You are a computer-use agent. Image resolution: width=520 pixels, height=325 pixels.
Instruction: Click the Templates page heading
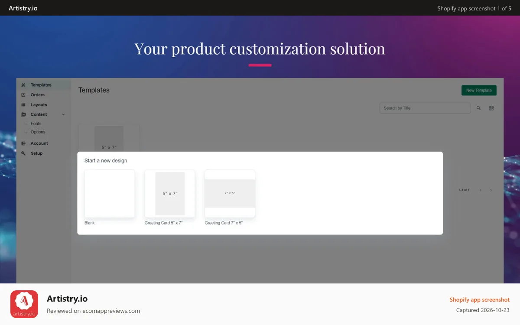94,90
